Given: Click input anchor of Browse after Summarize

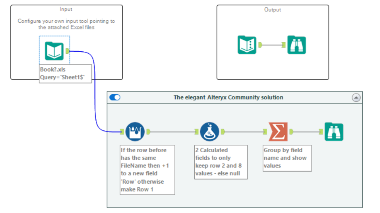Looking at the screenshot, I should click(x=321, y=132).
